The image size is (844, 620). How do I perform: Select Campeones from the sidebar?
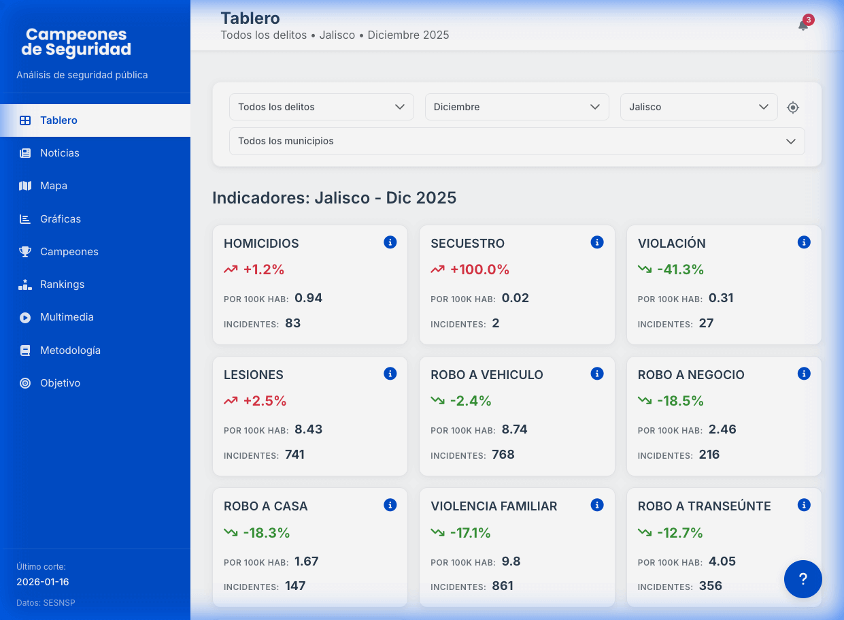point(69,252)
